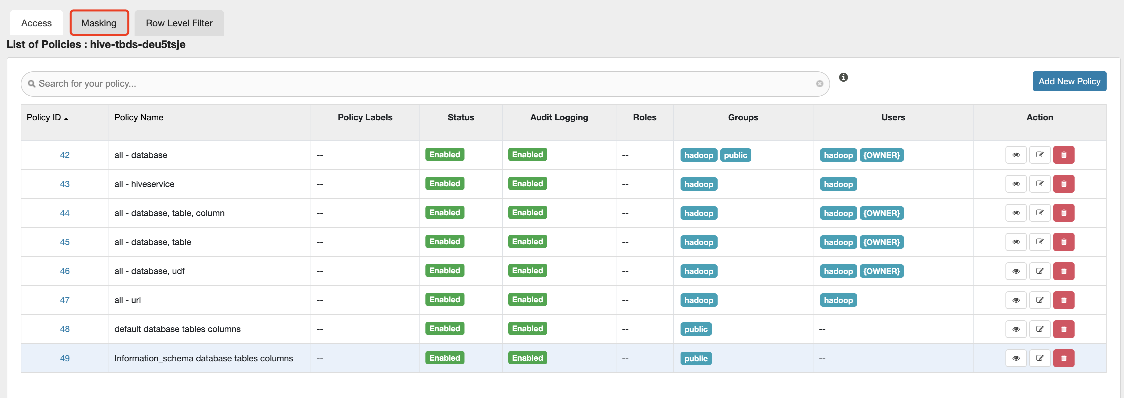
Task: Open the Row Level Filter tab
Action: tap(179, 23)
